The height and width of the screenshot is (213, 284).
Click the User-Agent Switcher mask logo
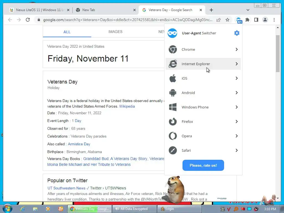click(172, 33)
